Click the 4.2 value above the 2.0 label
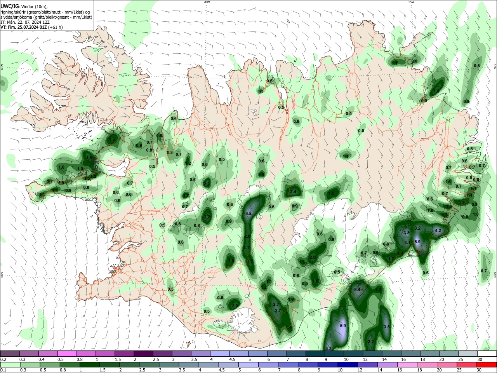This screenshot has width=497, height=373. pos(249,213)
